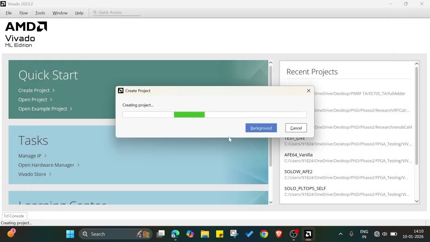
Task: Send project creation to Background
Action: [x=261, y=128]
